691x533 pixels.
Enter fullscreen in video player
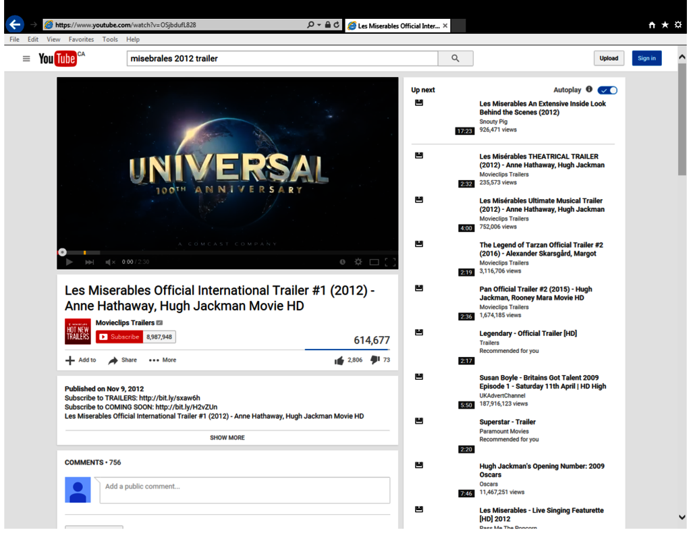pos(390,262)
